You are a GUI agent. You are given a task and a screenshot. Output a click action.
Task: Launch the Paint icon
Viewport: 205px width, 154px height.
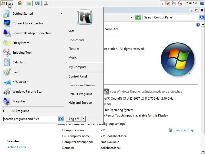point(7,72)
